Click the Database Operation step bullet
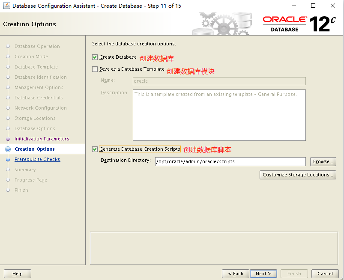 [8, 46]
